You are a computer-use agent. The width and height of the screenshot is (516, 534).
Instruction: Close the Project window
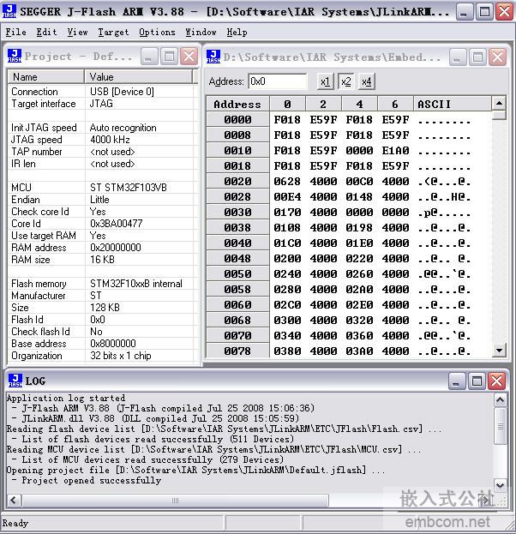click(x=189, y=57)
